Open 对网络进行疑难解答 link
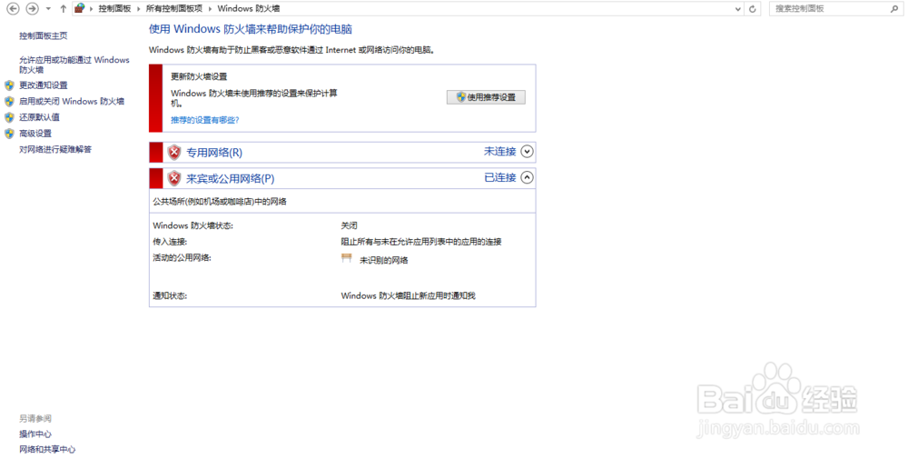 55,150
